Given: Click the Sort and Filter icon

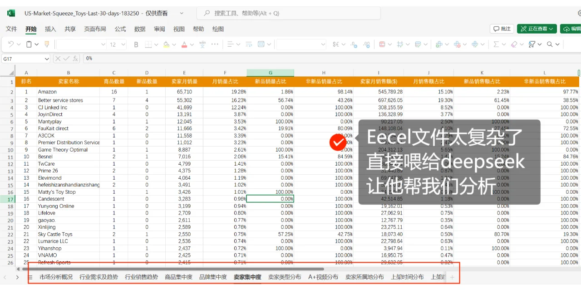Looking at the screenshot, I should (x=532, y=44).
